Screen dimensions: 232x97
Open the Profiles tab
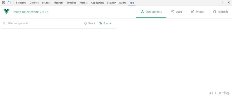point(84,3)
